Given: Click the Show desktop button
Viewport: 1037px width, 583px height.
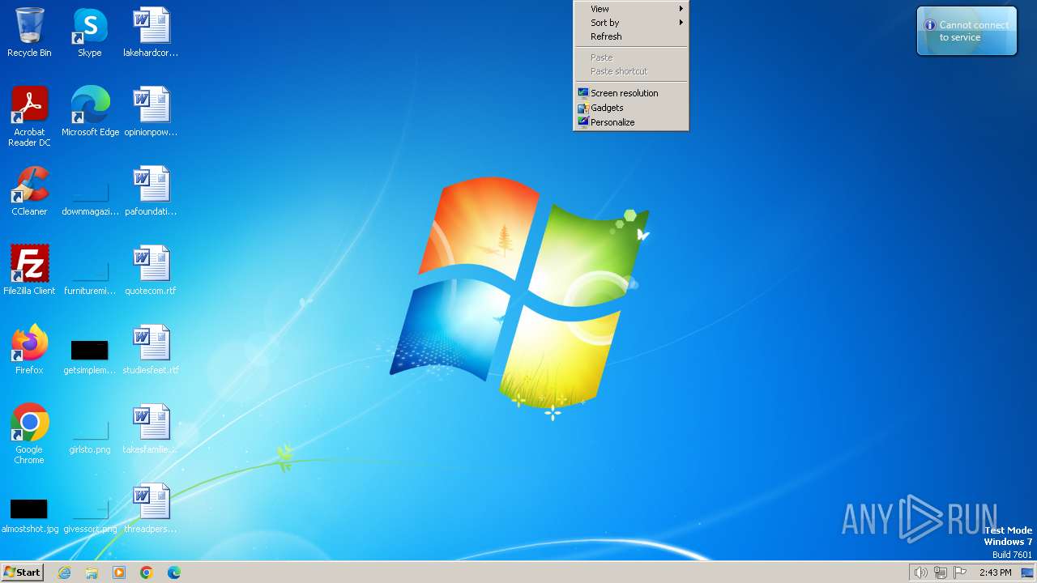Looking at the screenshot, I should pyautogui.click(x=1027, y=572).
